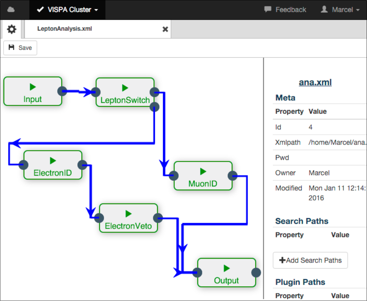Click the play icon on Input node

point(33,87)
